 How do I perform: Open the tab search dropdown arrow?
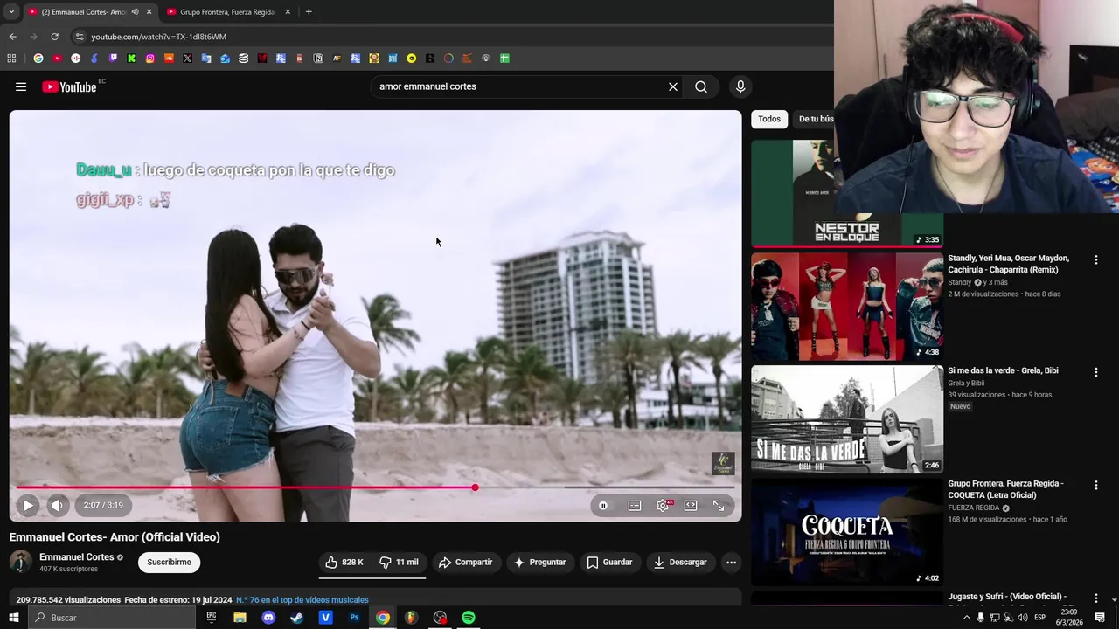[x=11, y=12]
